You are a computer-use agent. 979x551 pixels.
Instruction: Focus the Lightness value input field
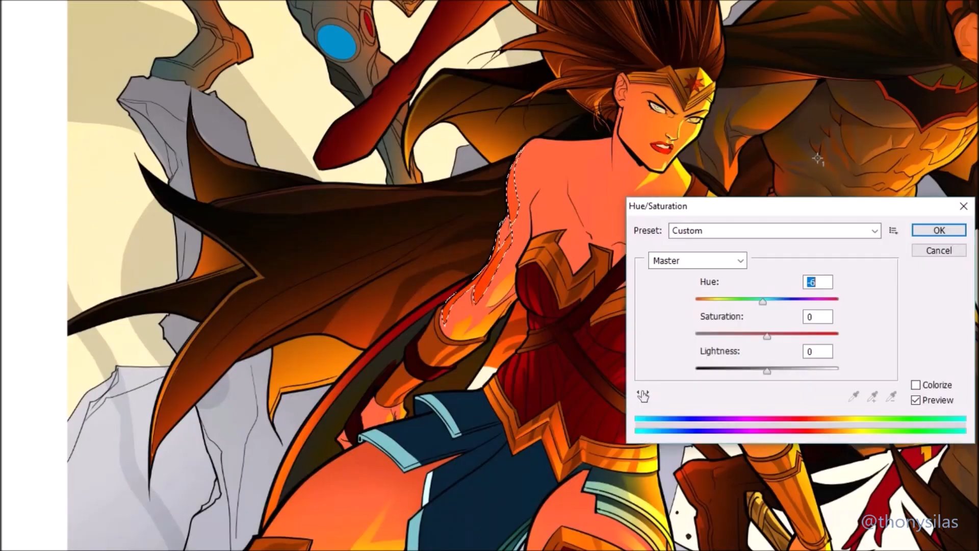pos(817,352)
